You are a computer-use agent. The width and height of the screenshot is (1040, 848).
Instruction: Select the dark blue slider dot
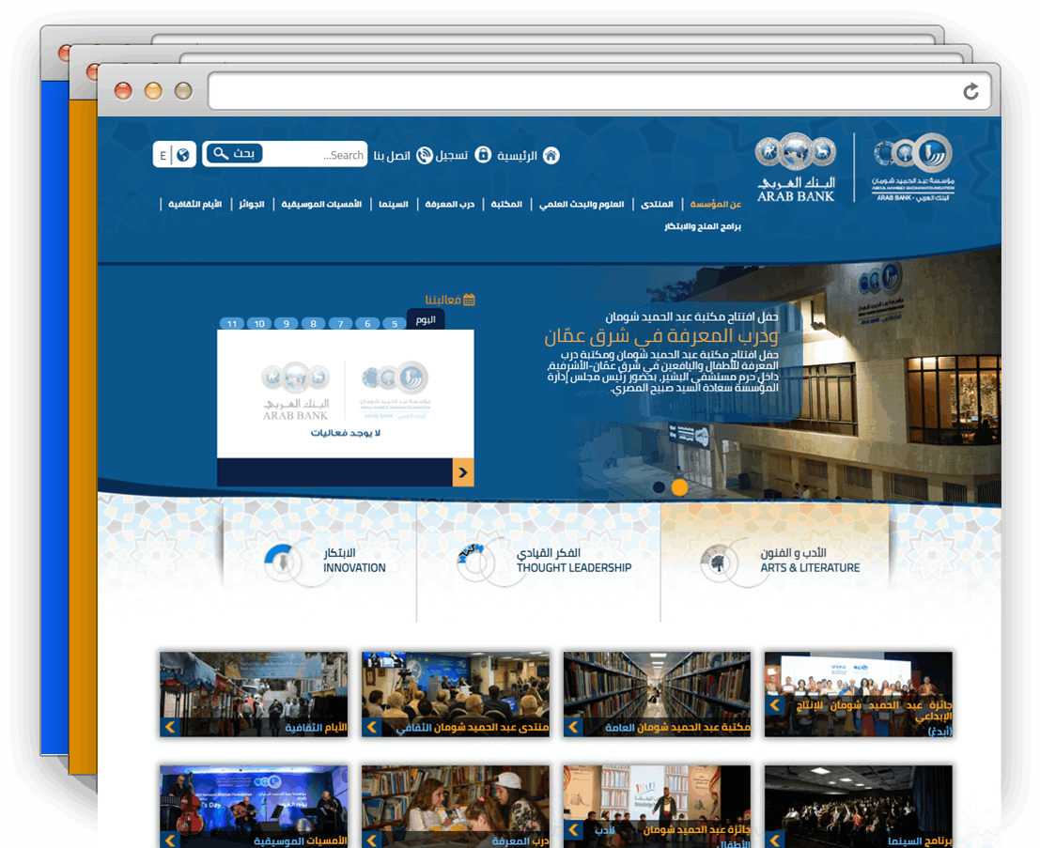tap(659, 487)
